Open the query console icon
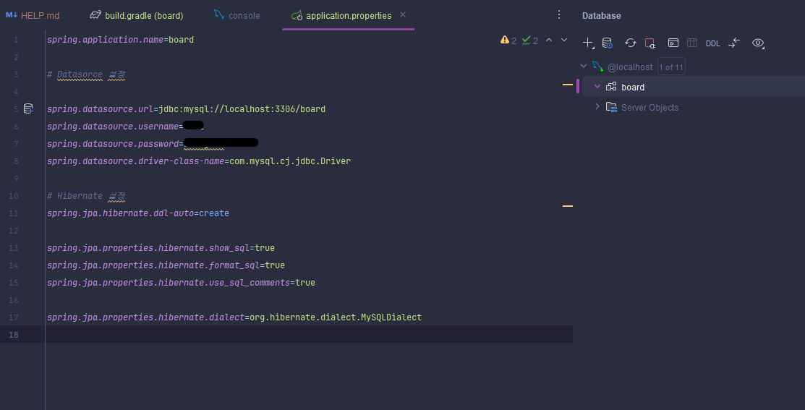 click(673, 43)
